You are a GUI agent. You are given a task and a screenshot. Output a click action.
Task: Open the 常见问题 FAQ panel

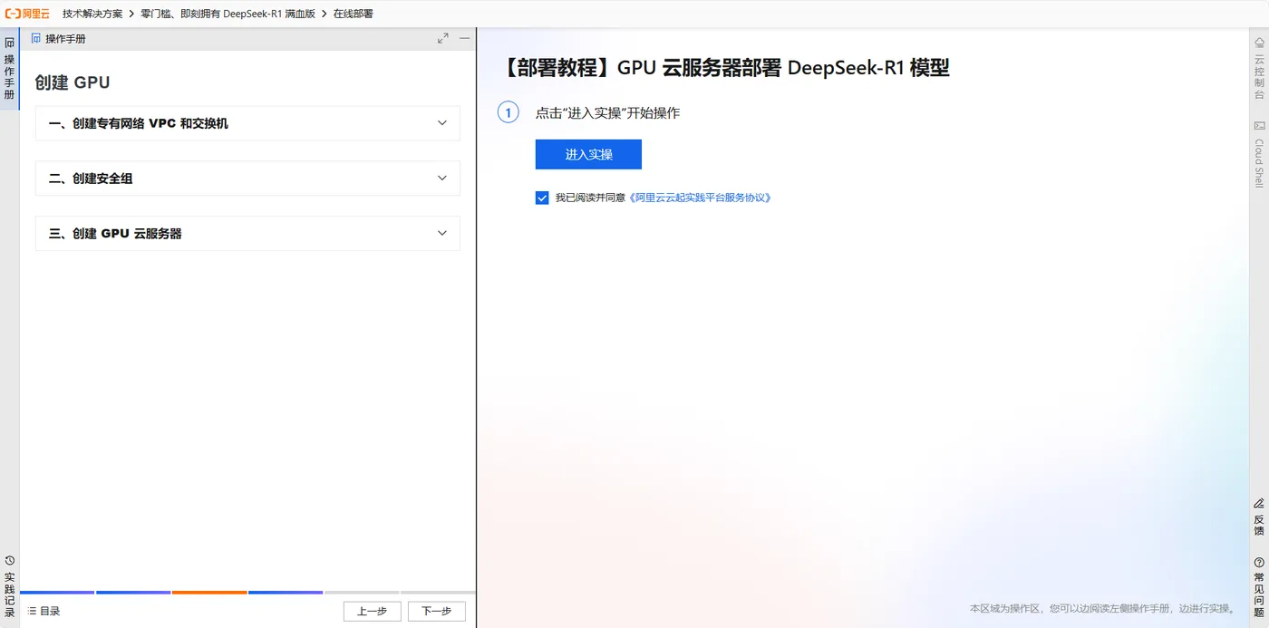[x=1259, y=587]
